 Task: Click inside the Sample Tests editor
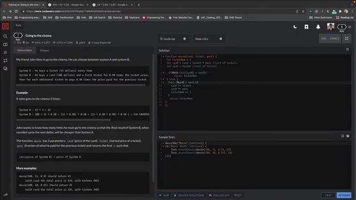tap(254, 164)
